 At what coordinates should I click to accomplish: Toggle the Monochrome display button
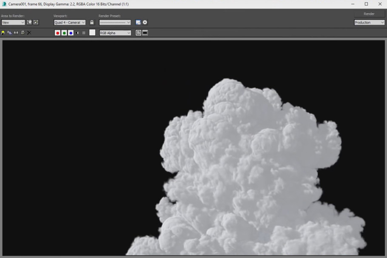[84, 33]
